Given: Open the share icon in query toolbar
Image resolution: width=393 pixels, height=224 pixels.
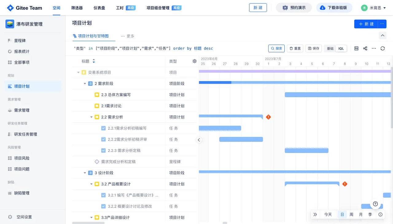Looking at the screenshot, I should click(x=365, y=48).
